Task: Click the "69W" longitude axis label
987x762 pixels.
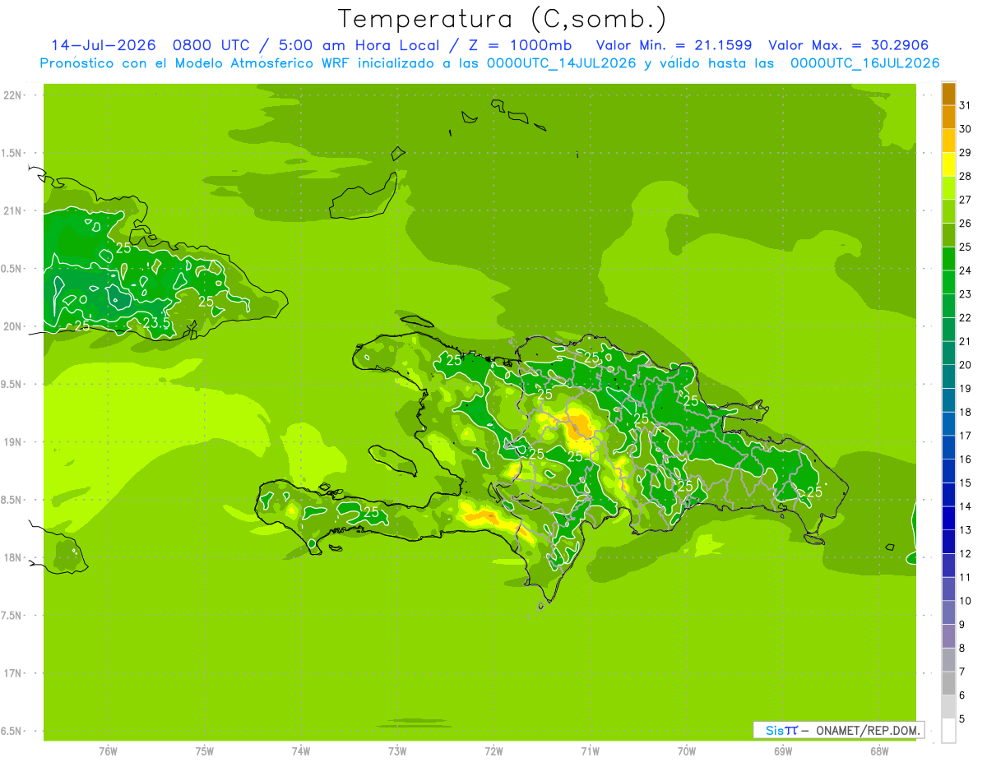Action: tap(783, 750)
